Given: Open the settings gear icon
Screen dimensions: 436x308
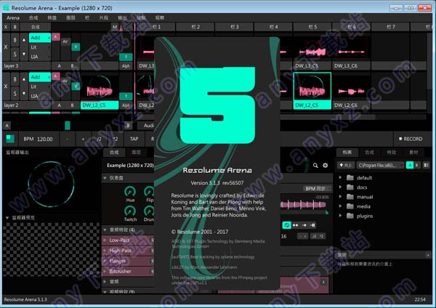Looking at the screenshot, I should click(x=325, y=166).
